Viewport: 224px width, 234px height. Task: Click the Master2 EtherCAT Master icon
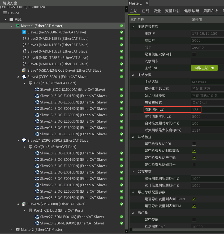click(18, 229)
